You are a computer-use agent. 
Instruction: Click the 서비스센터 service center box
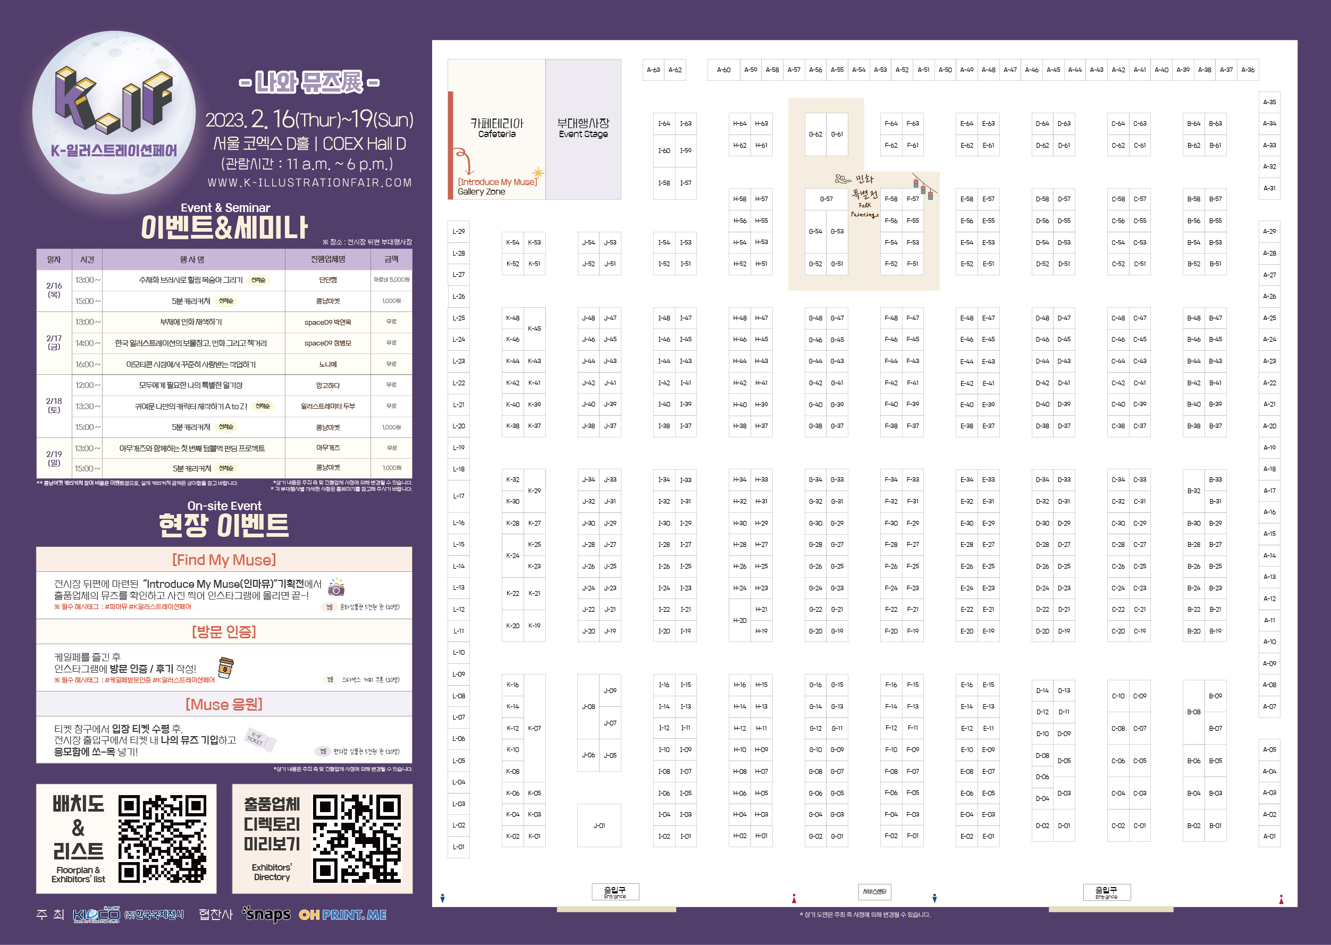tap(874, 891)
